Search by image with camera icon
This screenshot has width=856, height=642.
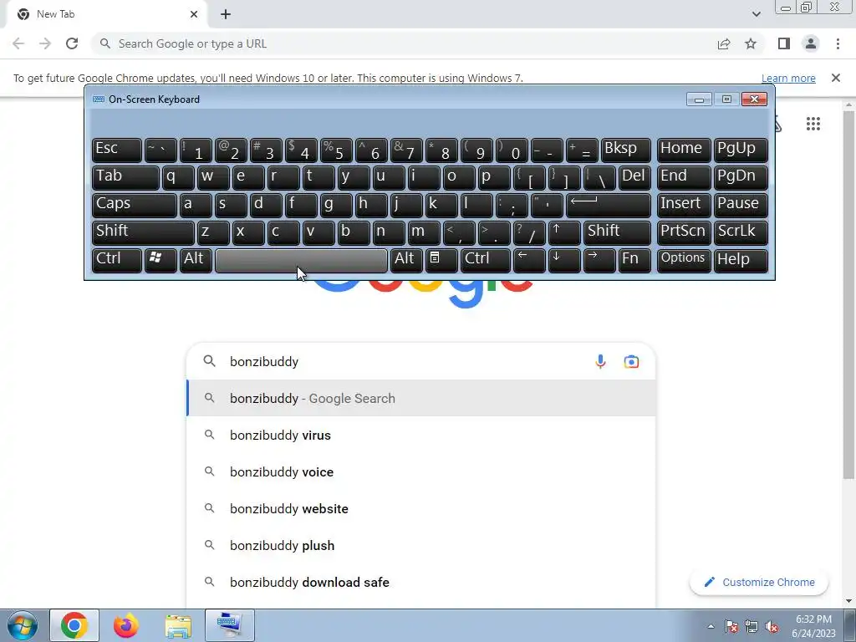coord(631,361)
